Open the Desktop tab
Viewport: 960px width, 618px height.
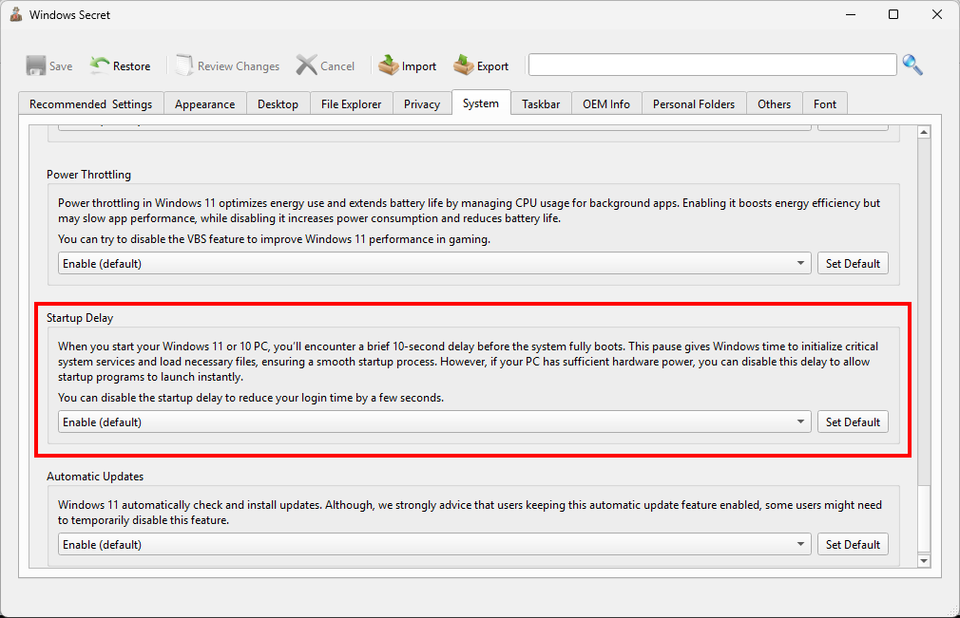tap(278, 103)
